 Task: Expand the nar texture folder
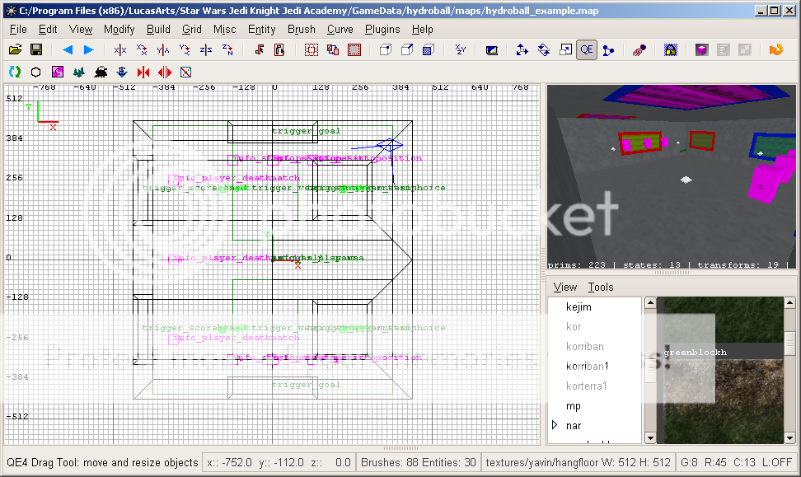(555, 425)
